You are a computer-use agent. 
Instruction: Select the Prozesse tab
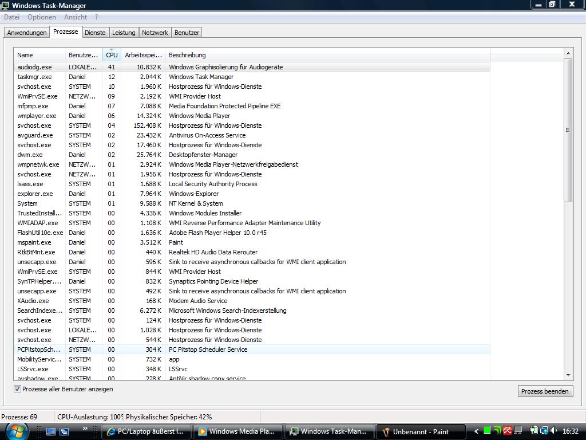click(66, 32)
